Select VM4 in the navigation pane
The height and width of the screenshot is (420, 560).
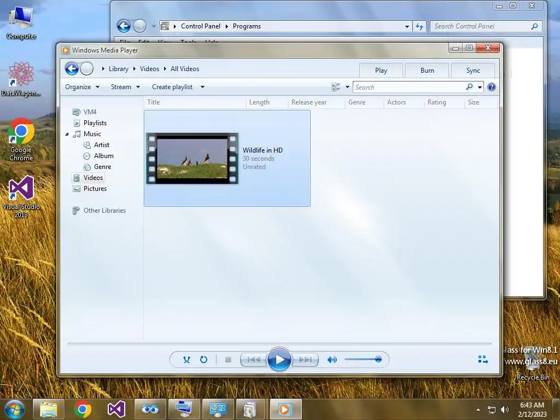click(x=90, y=112)
